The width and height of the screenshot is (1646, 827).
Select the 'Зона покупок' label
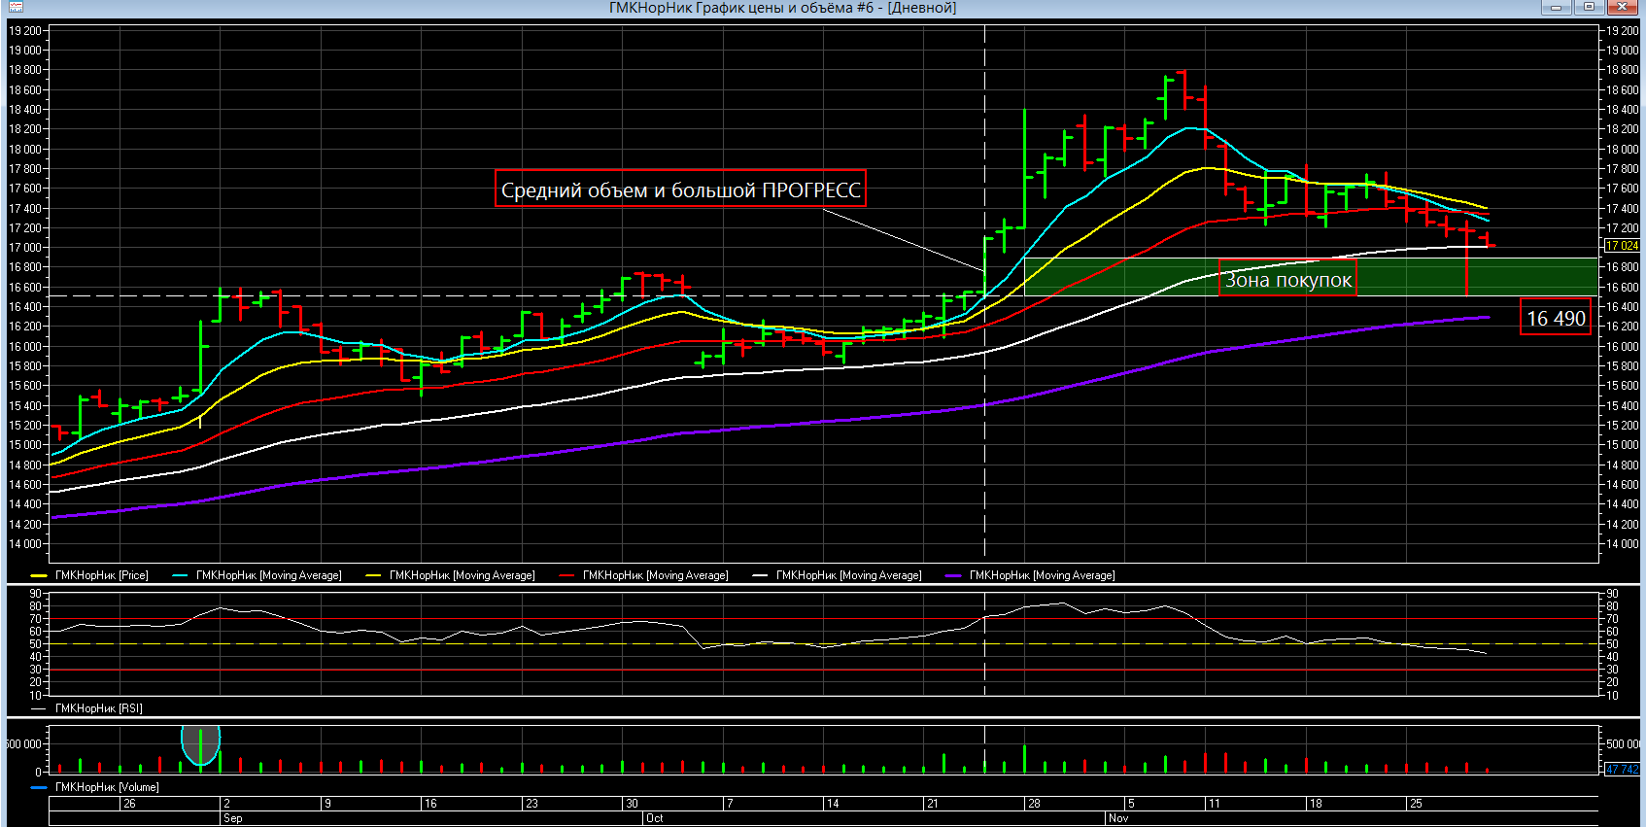1287,280
